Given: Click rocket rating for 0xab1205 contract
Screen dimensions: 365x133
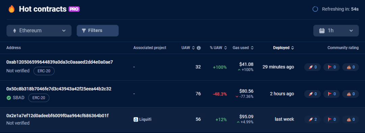Looking at the screenshot, I should pyautogui.click(x=312, y=67).
